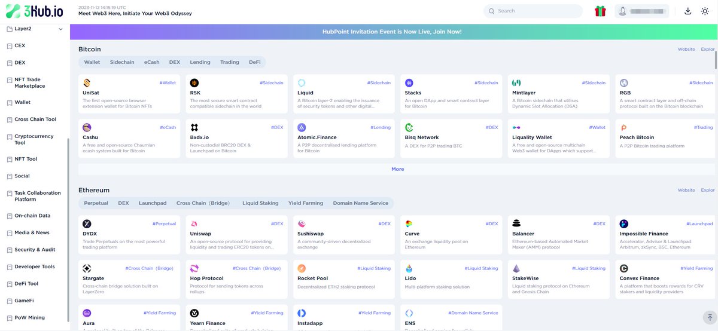This screenshot has height=331, width=718.
Task: Click the Rocket Pool logo icon
Action: click(x=302, y=269)
